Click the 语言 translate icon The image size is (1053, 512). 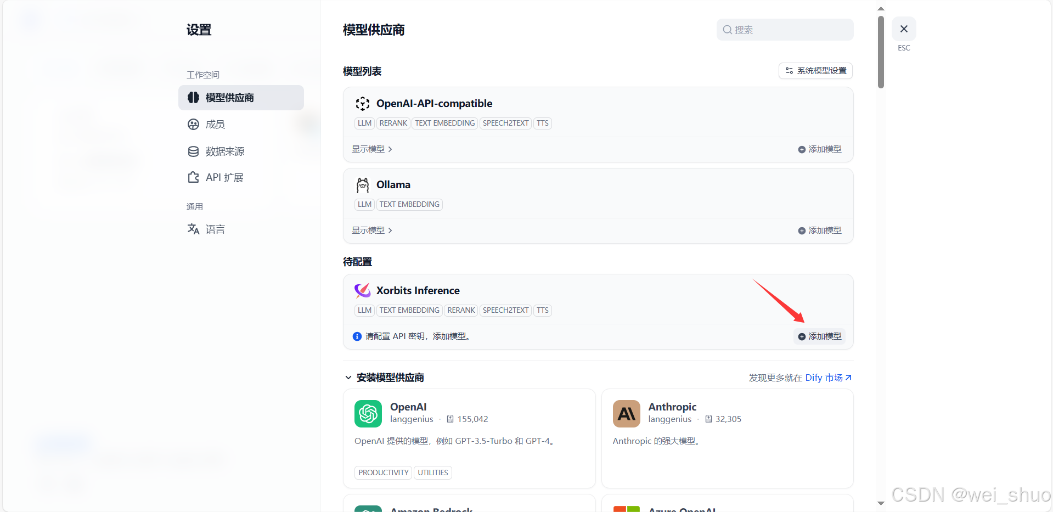[193, 229]
